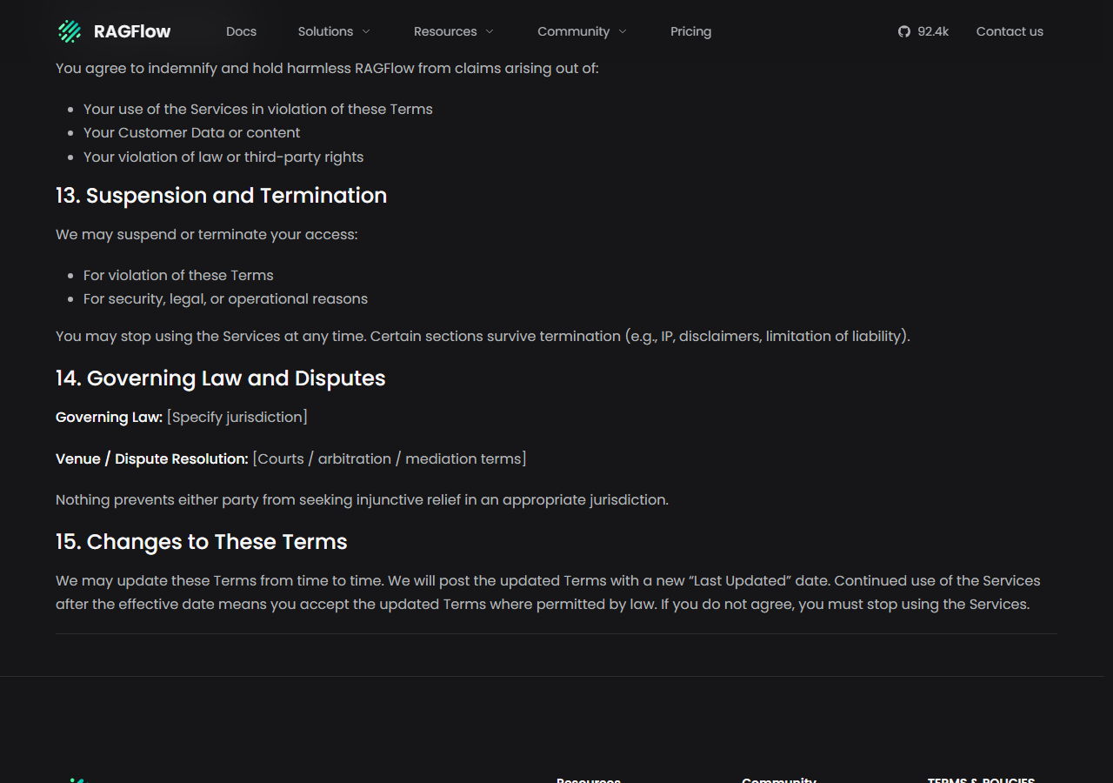Click 'You may stop using the Services' sentence

point(483,336)
